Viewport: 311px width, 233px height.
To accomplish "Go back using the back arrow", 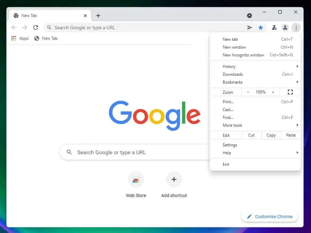I will (14, 28).
